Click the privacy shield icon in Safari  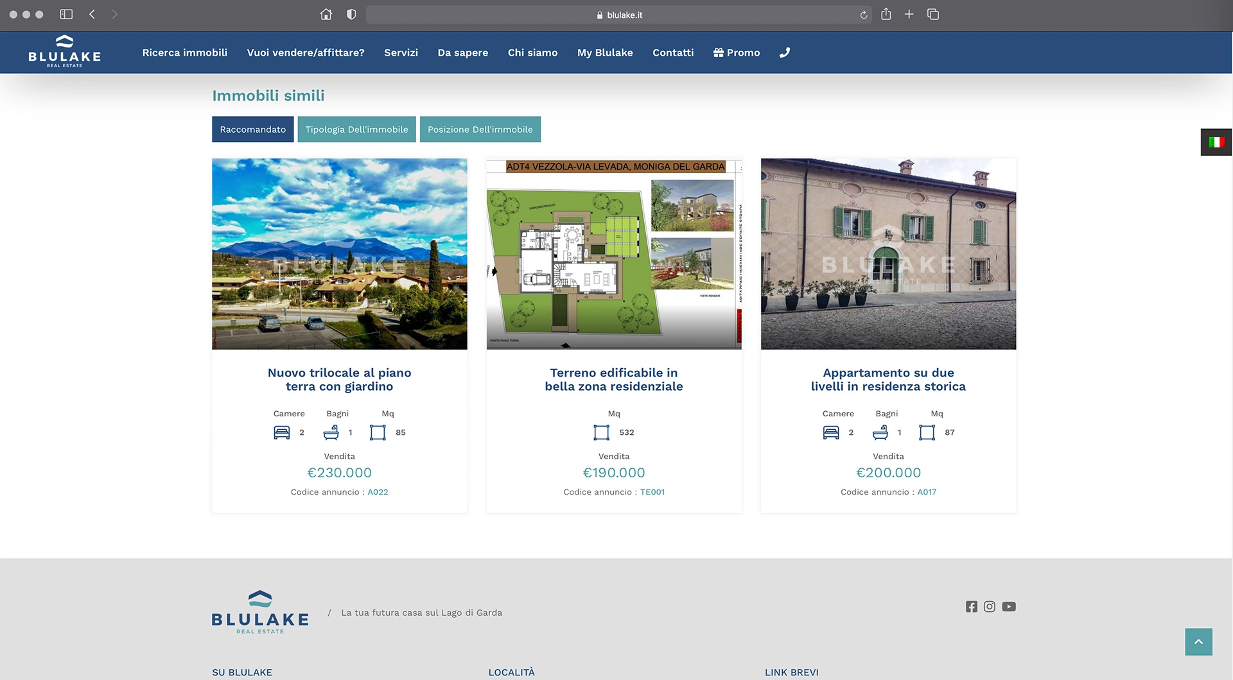[351, 14]
